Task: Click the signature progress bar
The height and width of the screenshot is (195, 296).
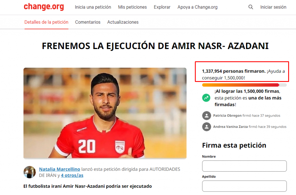Action: click(244, 85)
